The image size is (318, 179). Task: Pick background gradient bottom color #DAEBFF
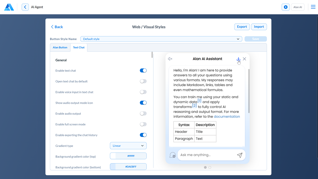click(128, 167)
